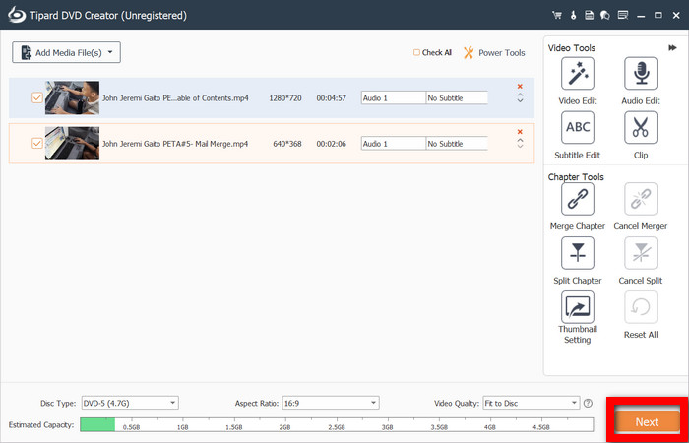This screenshot has height=443, width=689.
Task: Open Thumbnail Setting
Action: (578, 307)
